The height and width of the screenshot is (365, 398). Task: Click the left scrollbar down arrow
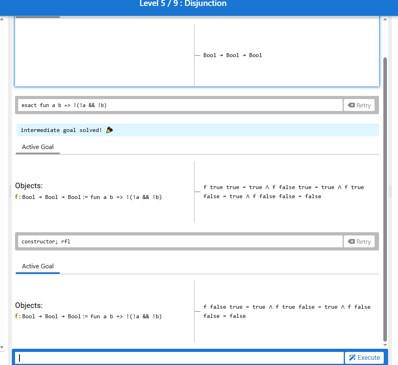(2, 347)
